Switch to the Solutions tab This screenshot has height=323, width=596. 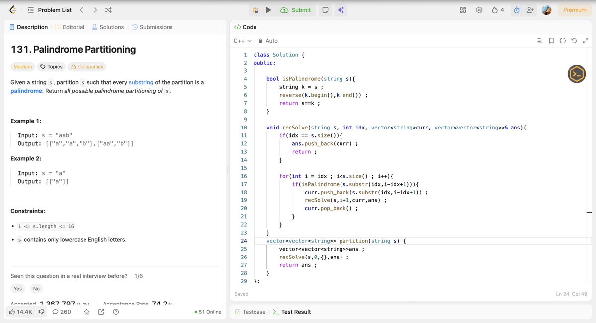108,27
